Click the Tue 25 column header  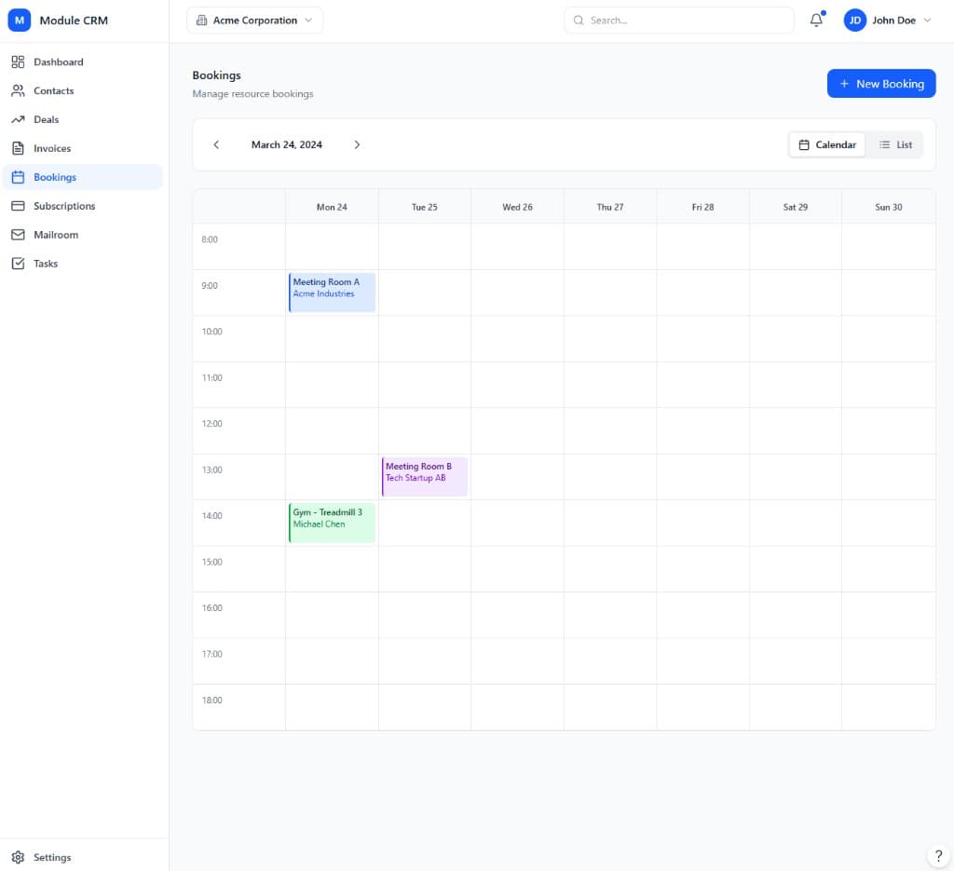pyautogui.click(x=425, y=207)
